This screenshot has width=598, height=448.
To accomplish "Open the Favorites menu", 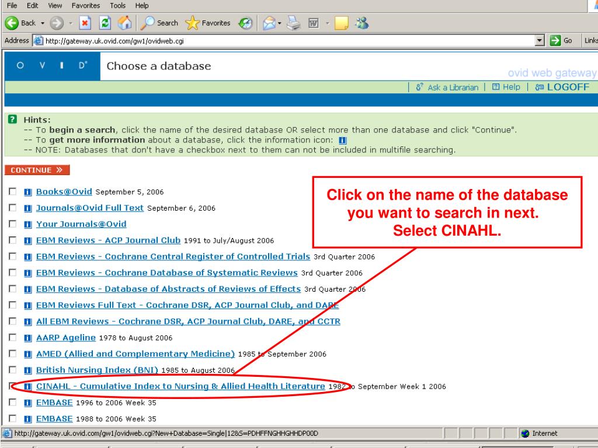I will click(x=86, y=6).
